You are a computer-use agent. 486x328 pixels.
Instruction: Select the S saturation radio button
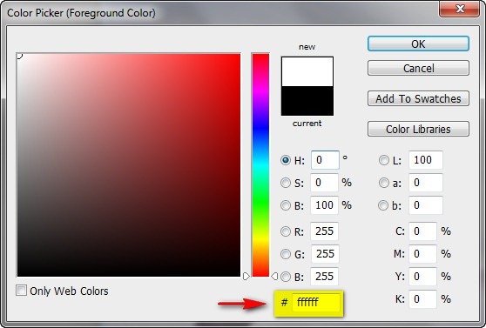[286, 183]
